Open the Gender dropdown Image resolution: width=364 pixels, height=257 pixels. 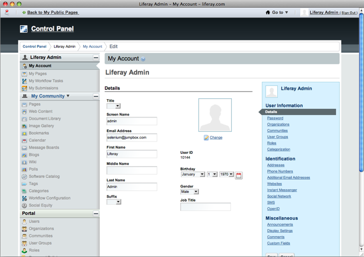189,192
